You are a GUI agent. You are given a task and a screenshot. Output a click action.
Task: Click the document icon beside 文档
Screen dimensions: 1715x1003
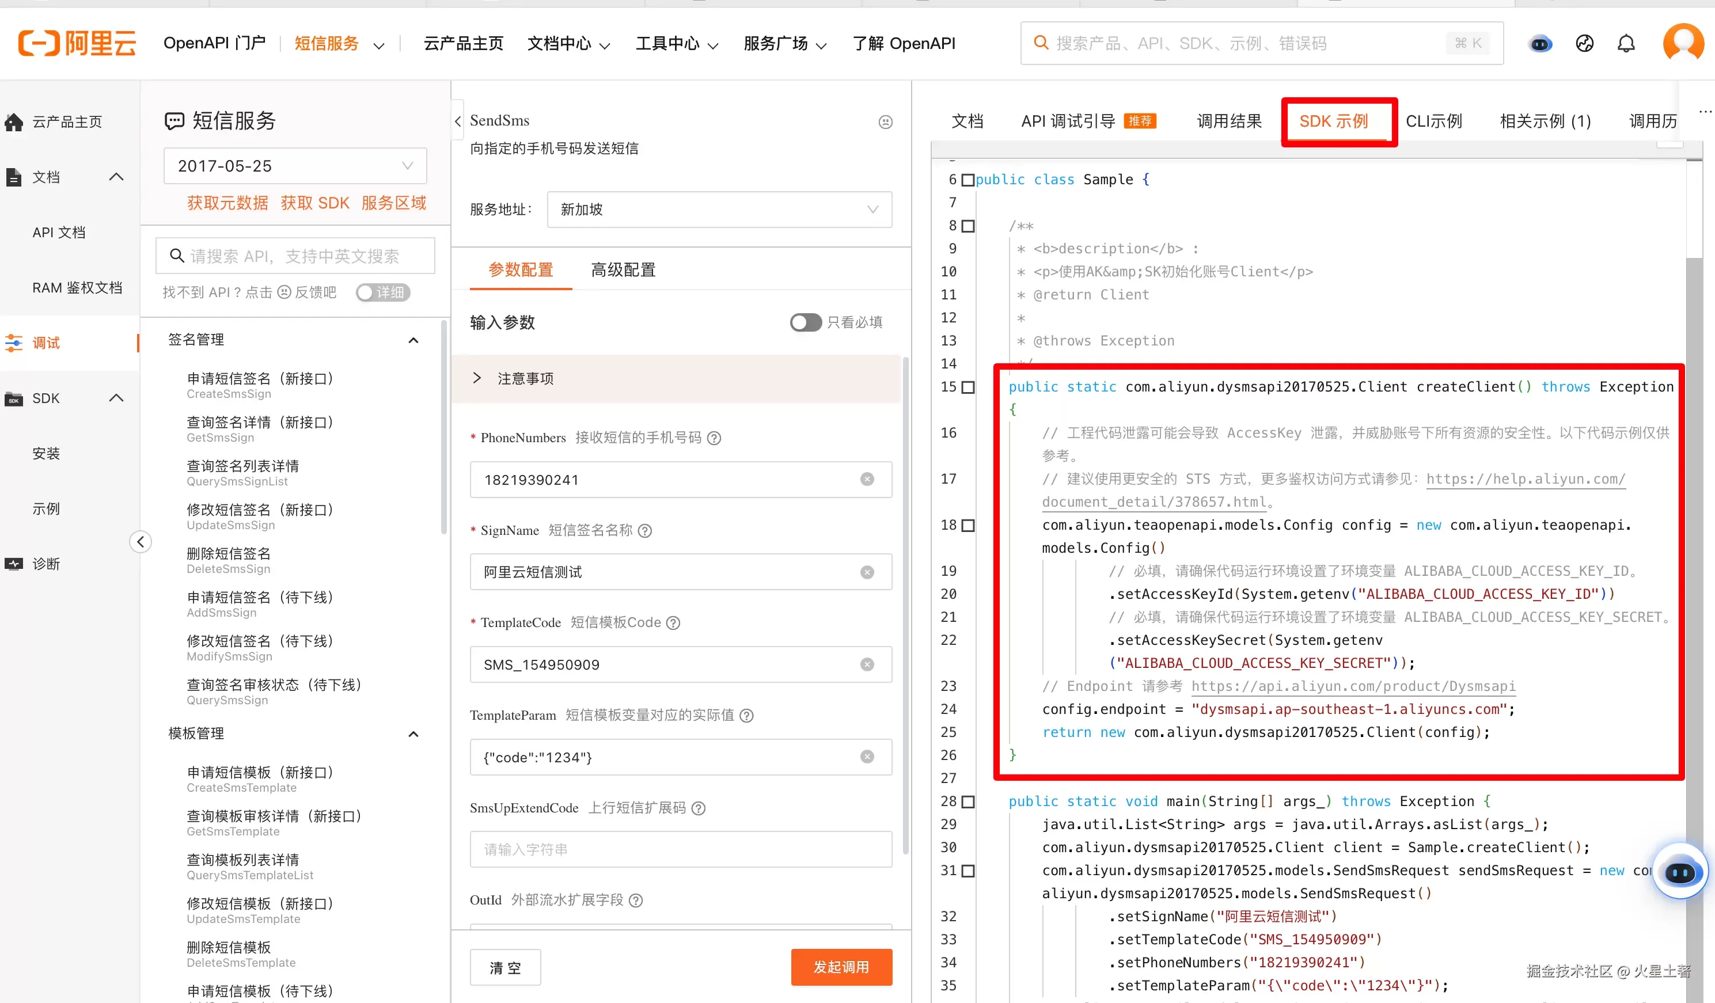click(x=14, y=177)
